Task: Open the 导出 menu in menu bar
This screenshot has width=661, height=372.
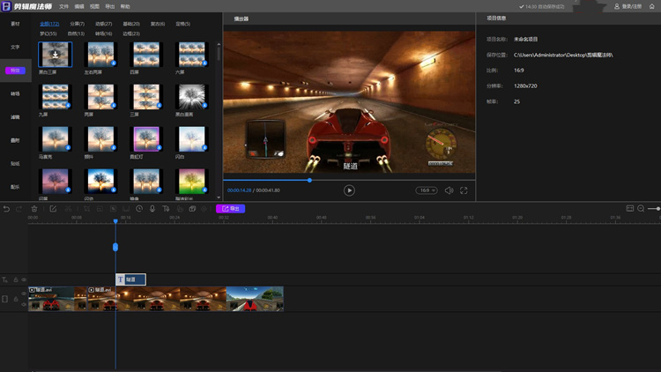Action: pyautogui.click(x=109, y=7)
